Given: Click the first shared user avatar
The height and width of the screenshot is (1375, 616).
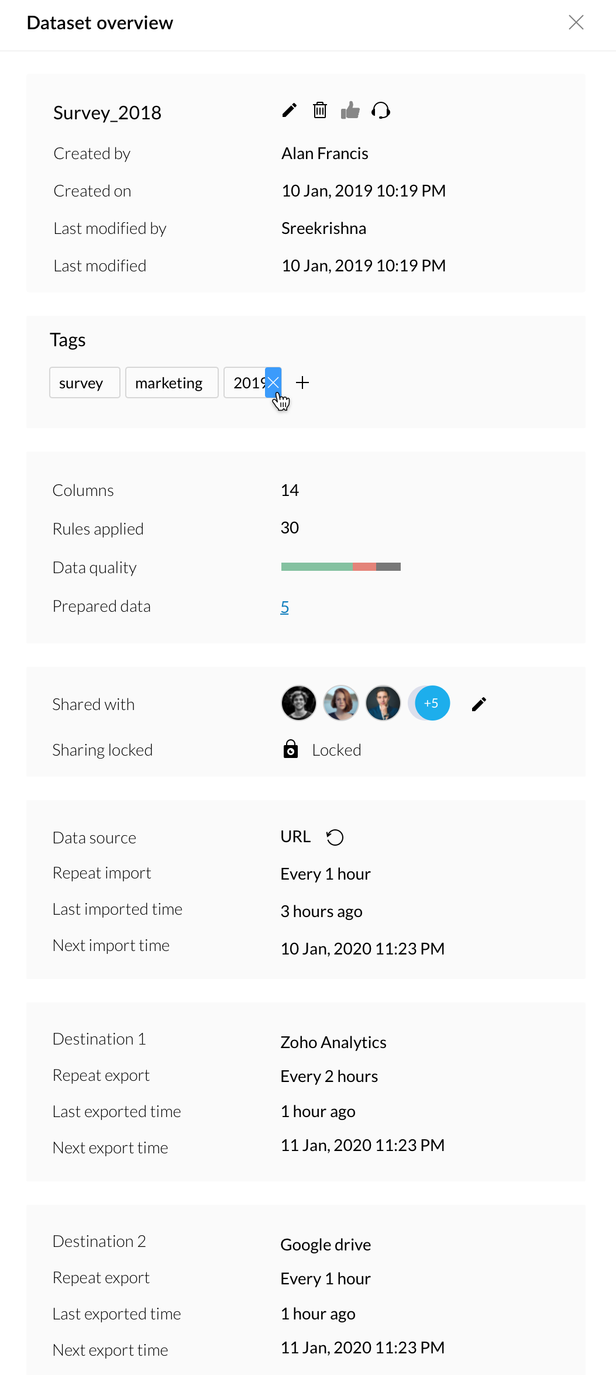Looking at the screenshot, I should [299, 703].
